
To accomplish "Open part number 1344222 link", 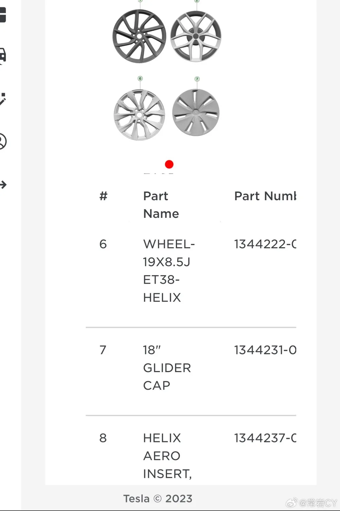I will [265, 244].
